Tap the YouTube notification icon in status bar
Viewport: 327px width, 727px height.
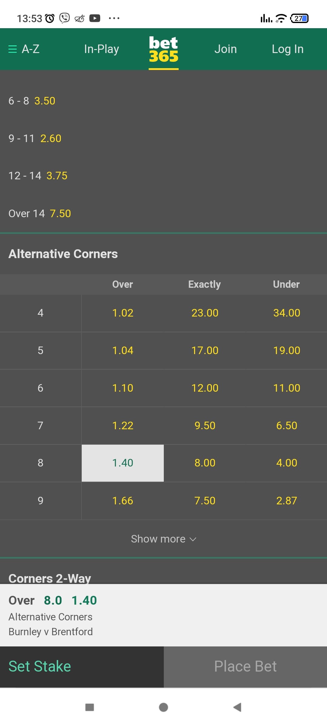click(95, 18)
